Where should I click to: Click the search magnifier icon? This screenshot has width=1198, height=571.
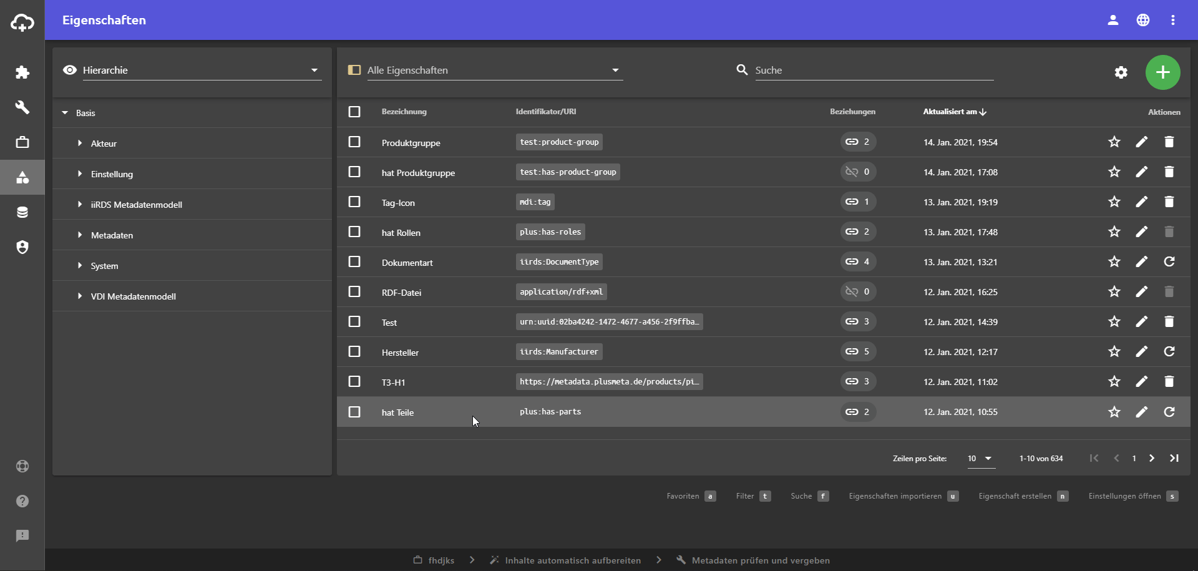742,70
